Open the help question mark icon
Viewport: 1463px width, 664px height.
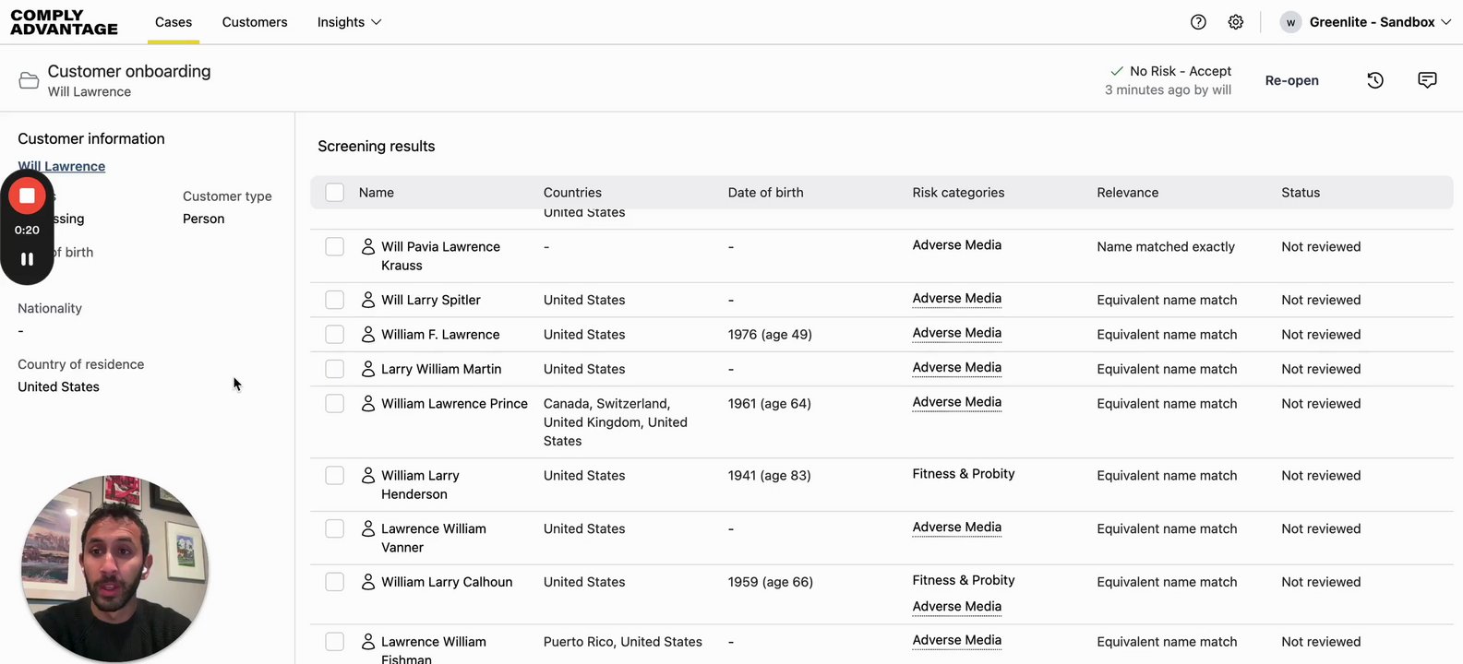point(1198,22)
